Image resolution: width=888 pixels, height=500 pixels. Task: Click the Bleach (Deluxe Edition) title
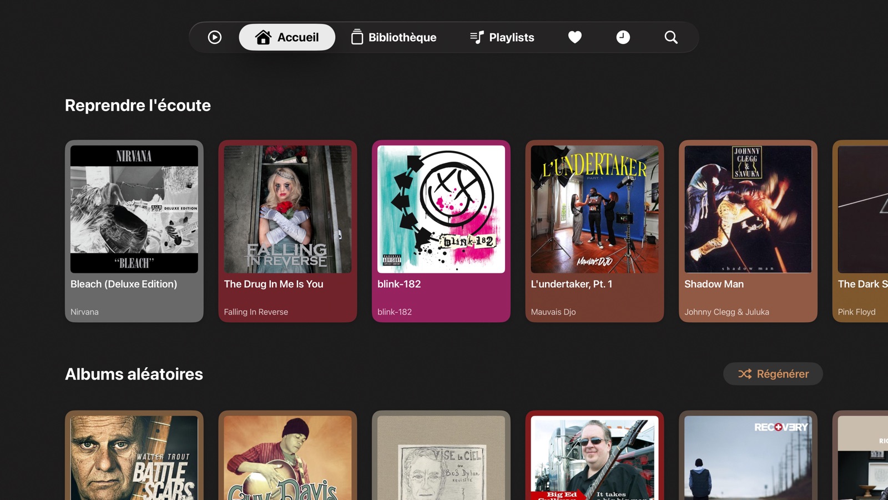(124, 284)
